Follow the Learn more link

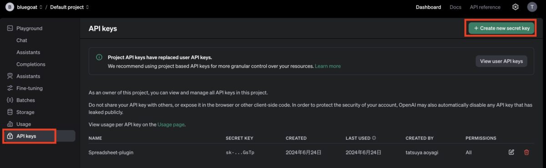(x=328, y=66)
